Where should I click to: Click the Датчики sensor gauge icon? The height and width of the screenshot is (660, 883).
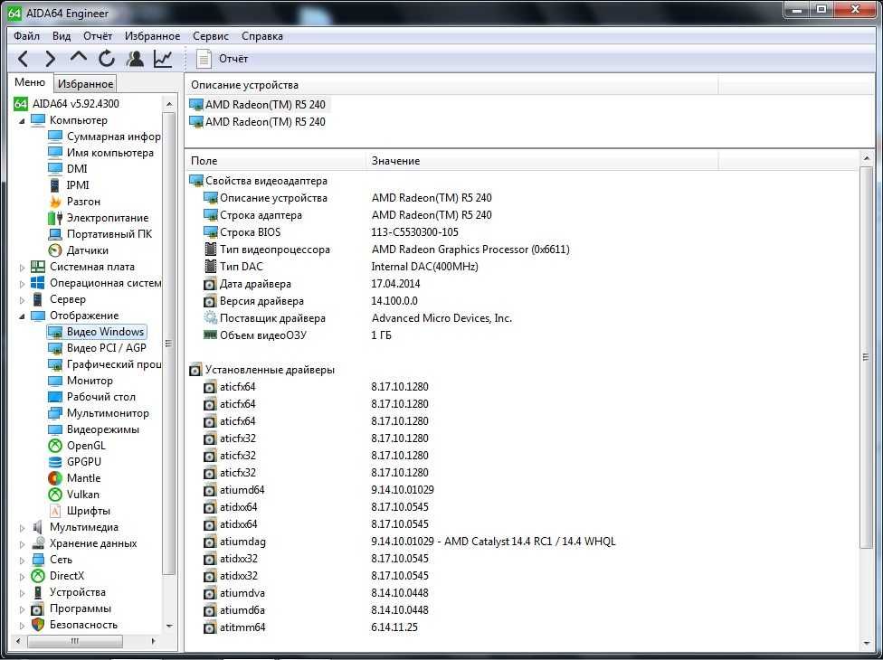pyautogui.click(x=54, y=250)
